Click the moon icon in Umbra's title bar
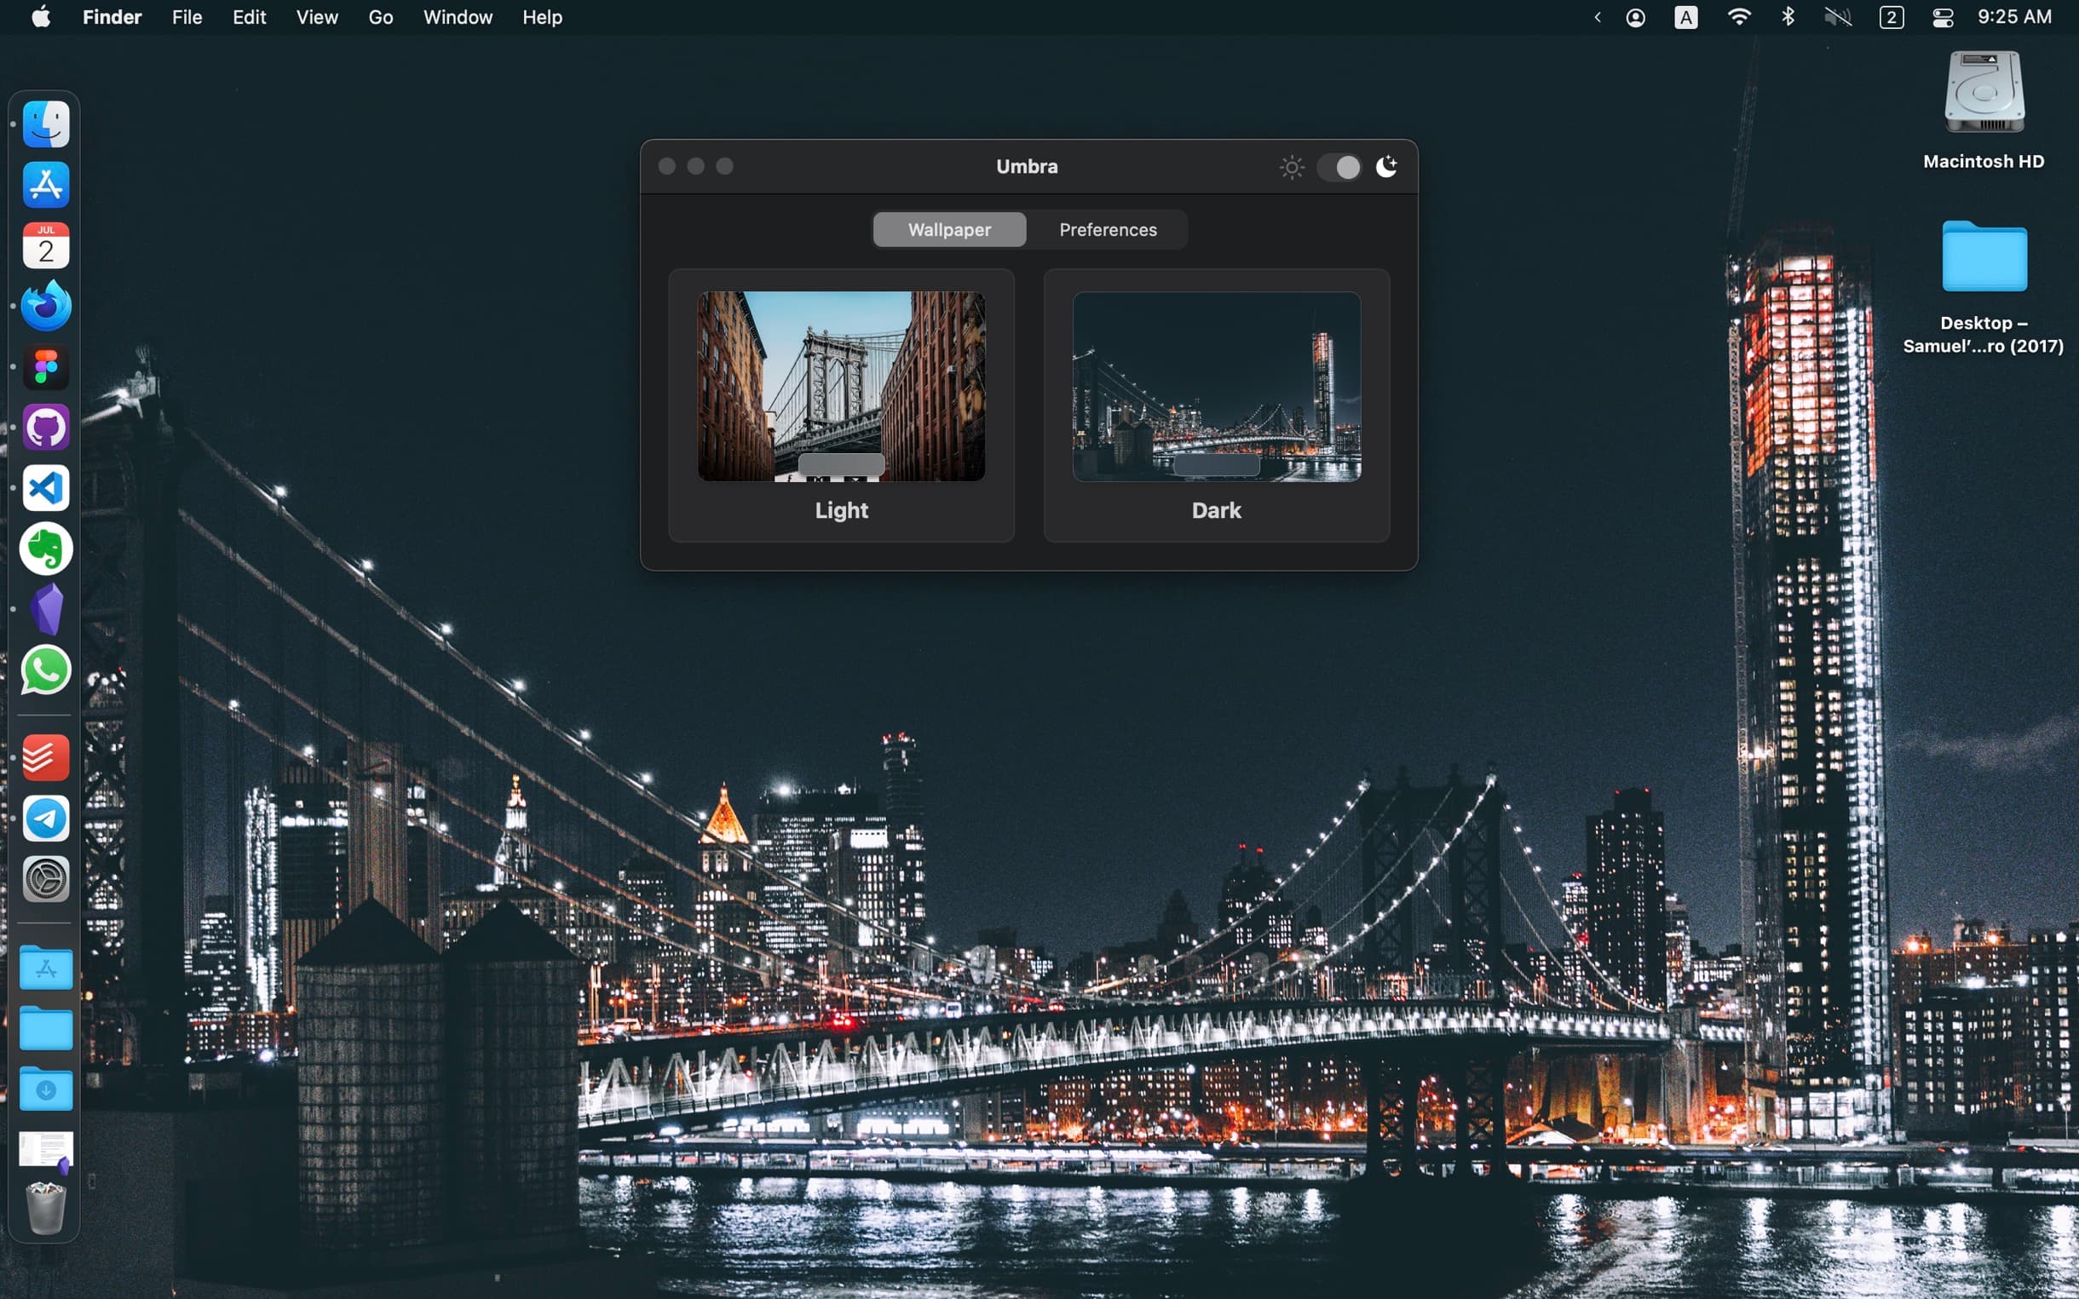Screen dimensions: 2079x1299 coord(1385,167)
